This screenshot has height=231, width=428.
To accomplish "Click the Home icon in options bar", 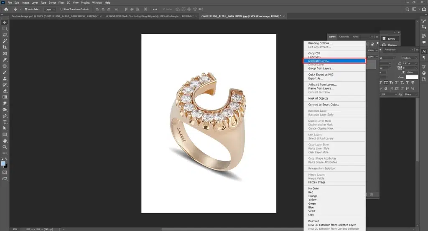I will pos(6,9).
